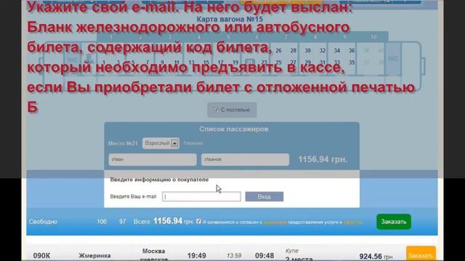The height and width of the screenshot is (261, 465).
Task: Click the first name field 'Иван'
Action: click(153, 159)
